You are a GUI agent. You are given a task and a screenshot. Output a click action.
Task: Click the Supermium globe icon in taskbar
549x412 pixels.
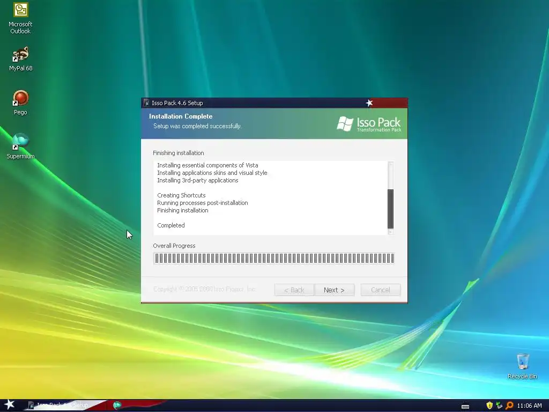[117, 406]
